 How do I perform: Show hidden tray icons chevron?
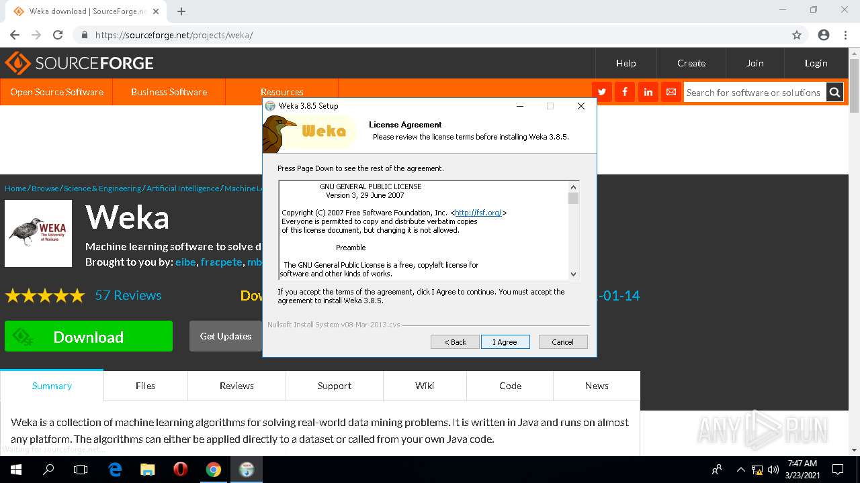(741, 470)
